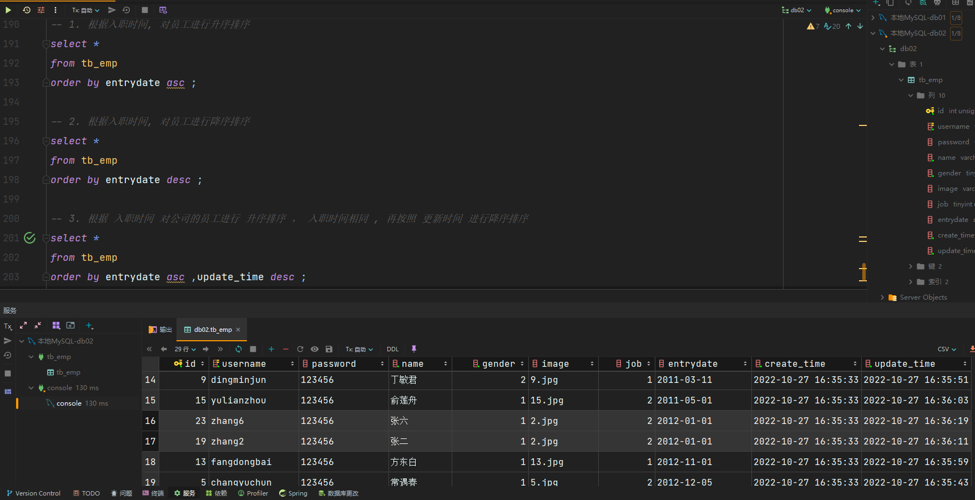Toggle preview pending changes eye icon
The image size is (975, 500).
point(315,349)
